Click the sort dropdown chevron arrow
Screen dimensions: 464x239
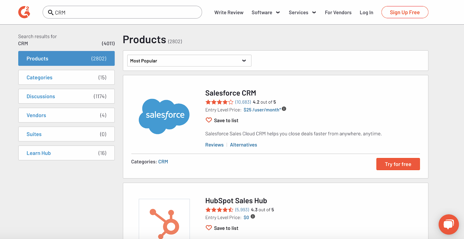pos(244,61)
